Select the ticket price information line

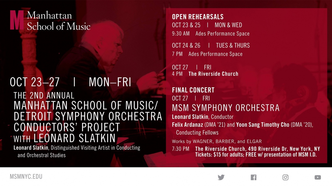point(256,155)
